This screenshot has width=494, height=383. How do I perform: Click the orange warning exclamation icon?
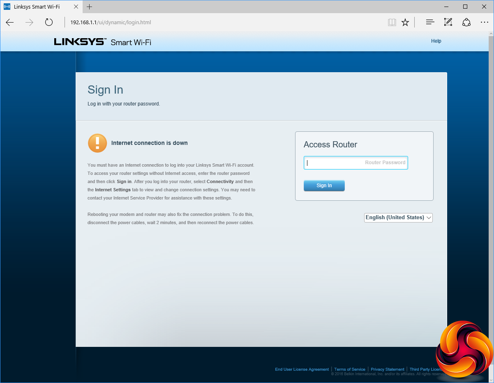pos(97,143)
